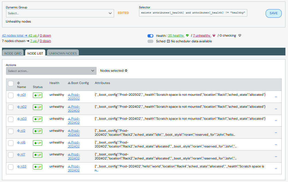
Task: Click into the Selector input field
Action: click(x=193, y=13)
